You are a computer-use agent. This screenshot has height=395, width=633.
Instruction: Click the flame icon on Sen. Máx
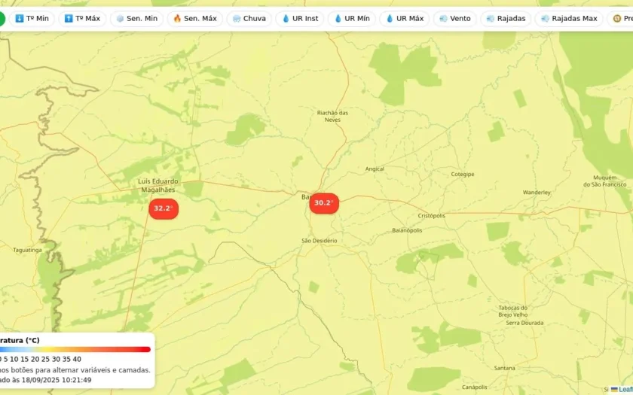(x=177, y=19)
